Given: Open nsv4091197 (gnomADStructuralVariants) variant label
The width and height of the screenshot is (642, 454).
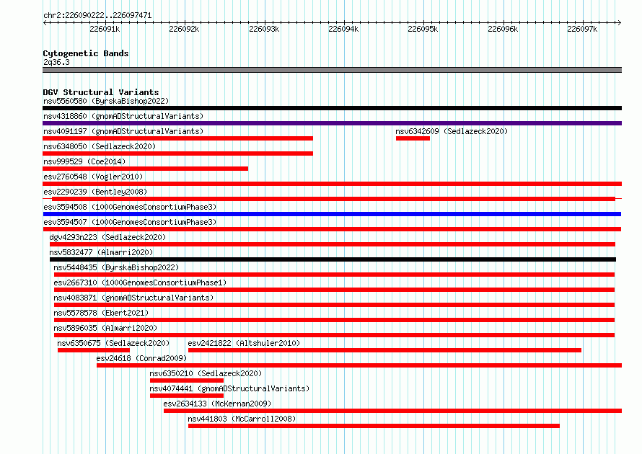Looking at the screenshot, I should tap(123, 131).
